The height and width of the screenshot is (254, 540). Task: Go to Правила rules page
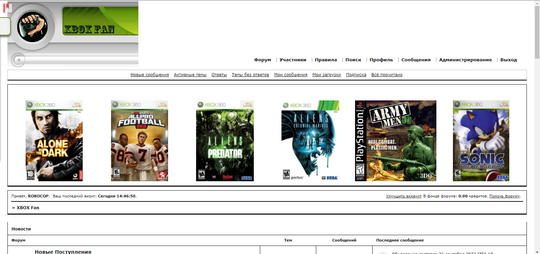(x=326, y=60)
